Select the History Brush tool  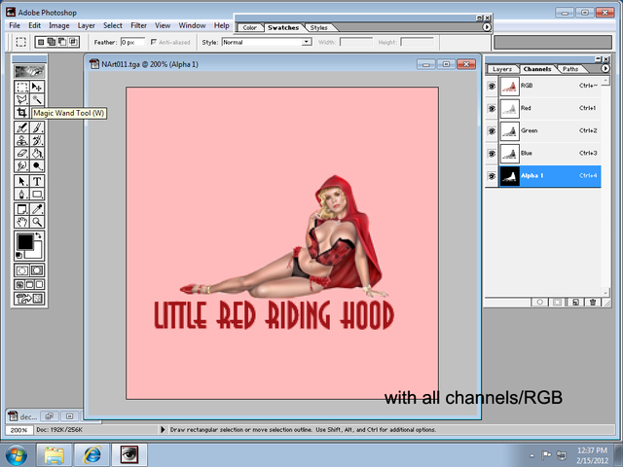37,140
